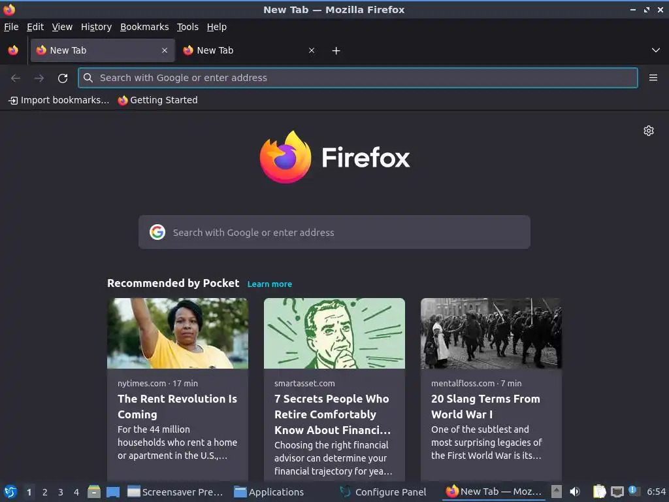This screenshot has height=502, width=669.
Task: Open Import bookmarks from bookmarks toolbar
Action: (59, 100)
